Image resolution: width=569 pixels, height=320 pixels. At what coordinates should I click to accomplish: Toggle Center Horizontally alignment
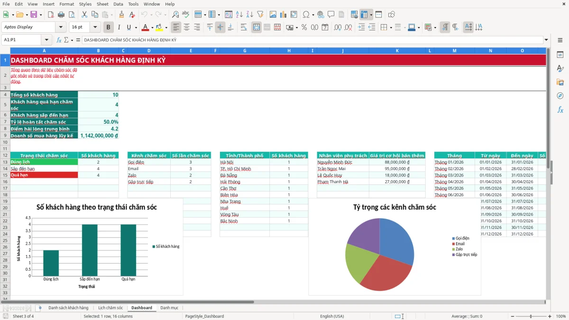point(187,27)
